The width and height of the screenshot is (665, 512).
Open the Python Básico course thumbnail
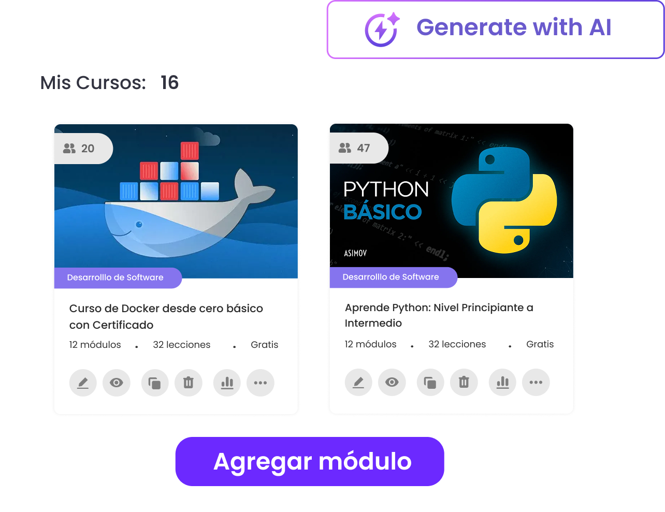click(x=452, y=201)
